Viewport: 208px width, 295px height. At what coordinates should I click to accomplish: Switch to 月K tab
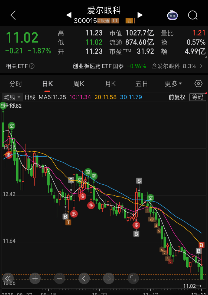[110, 84]
